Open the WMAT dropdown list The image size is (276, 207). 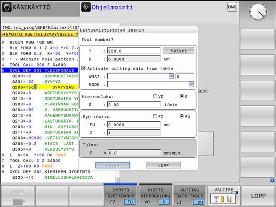(x=171, y=76)
